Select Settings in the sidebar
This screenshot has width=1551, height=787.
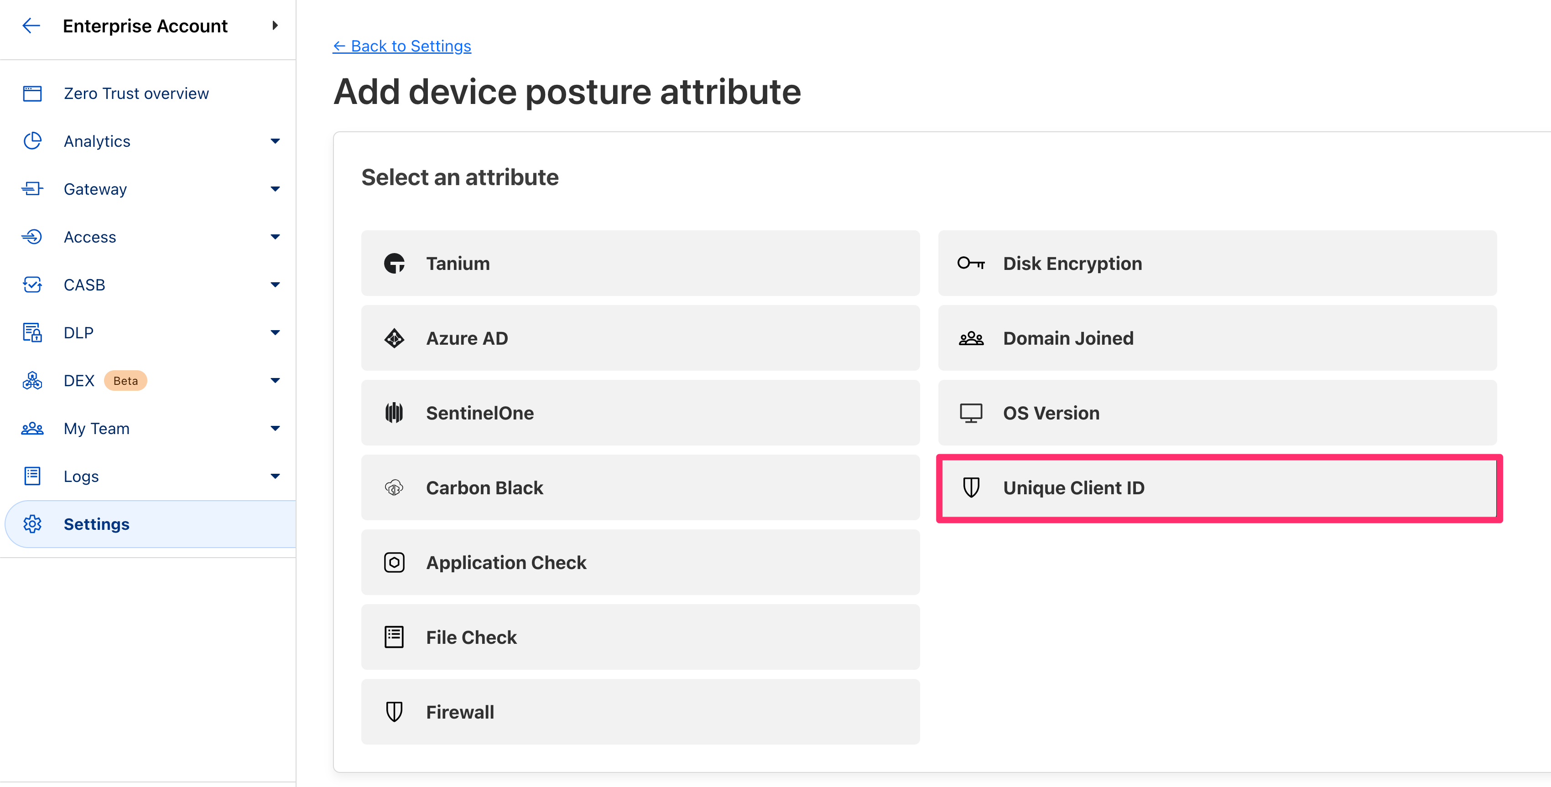pos(96,524)
